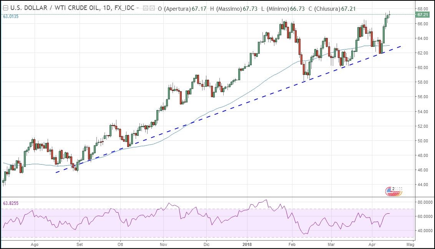Click the 'Mag' label on the time axis

[x=410, y=244]
